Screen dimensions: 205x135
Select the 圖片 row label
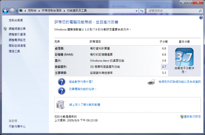pyautogui.click(x=58, y=61)
